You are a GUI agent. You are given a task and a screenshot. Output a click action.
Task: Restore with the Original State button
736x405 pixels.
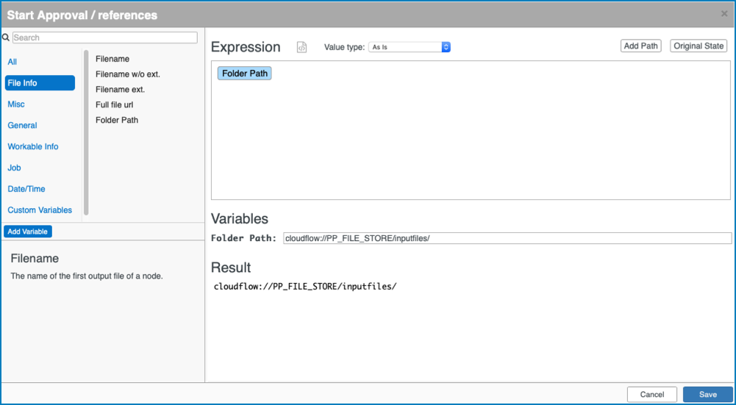coord(699,46)
